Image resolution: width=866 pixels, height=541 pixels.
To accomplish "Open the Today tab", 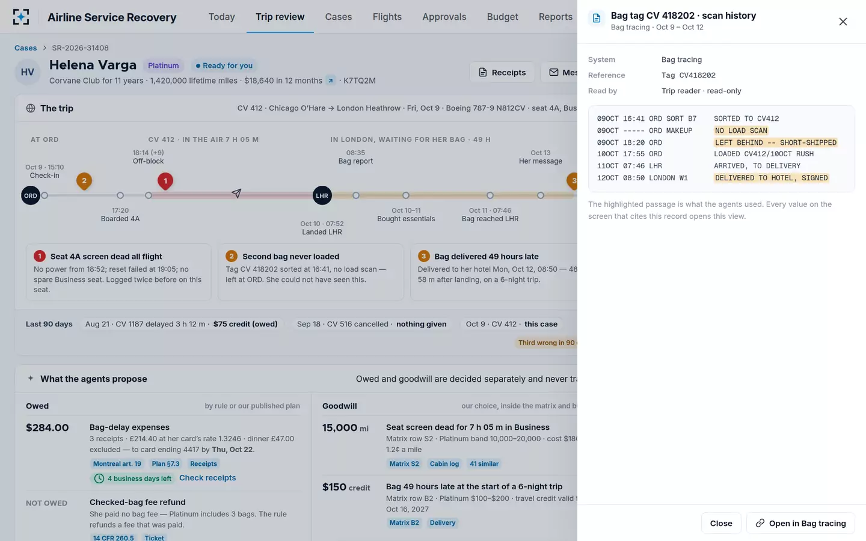I will [x=222, y=17].
